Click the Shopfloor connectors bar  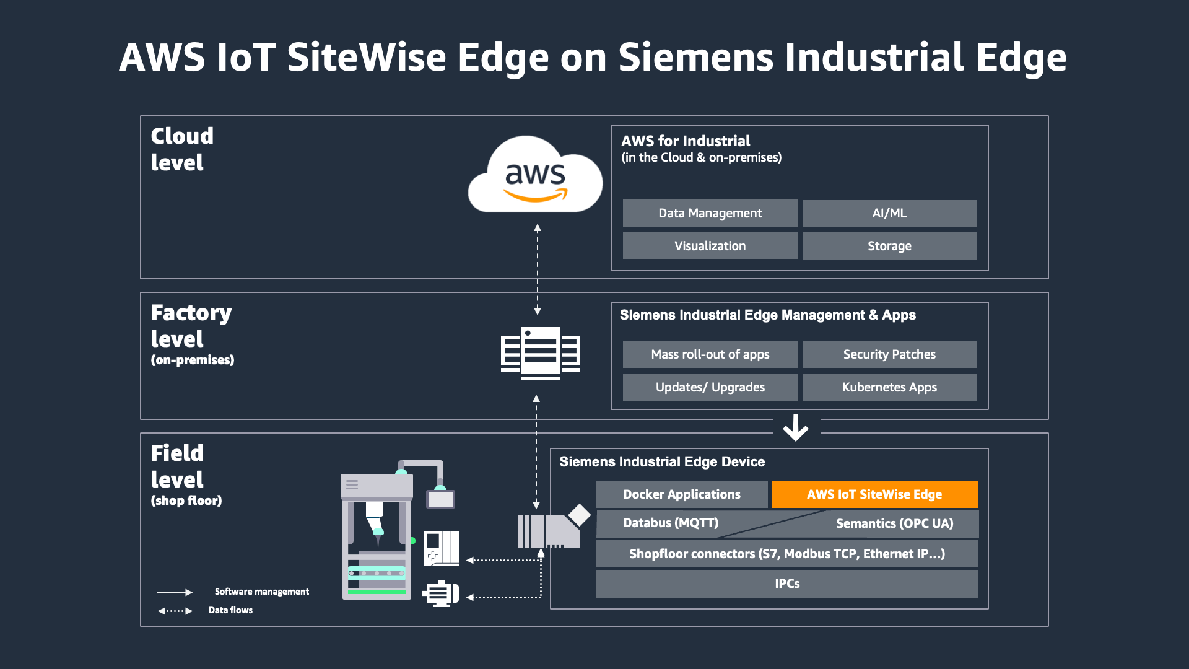(787, 554)
